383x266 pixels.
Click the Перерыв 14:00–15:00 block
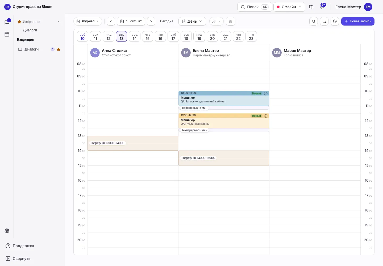pos(224,158)
